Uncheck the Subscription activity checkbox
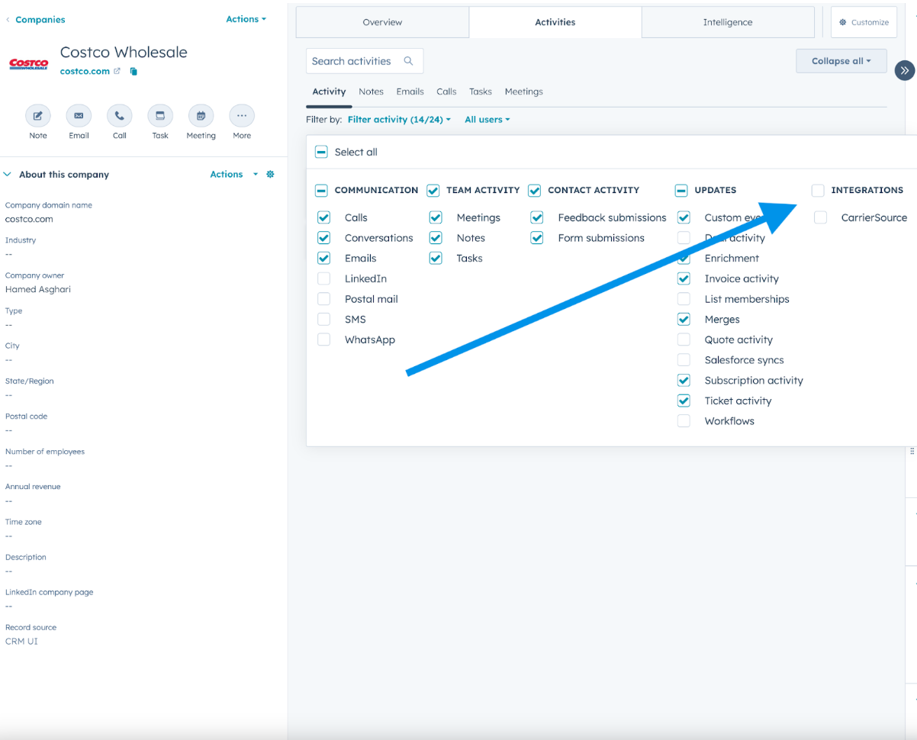The width and height of the screenshot is (917, 740). 684,380
